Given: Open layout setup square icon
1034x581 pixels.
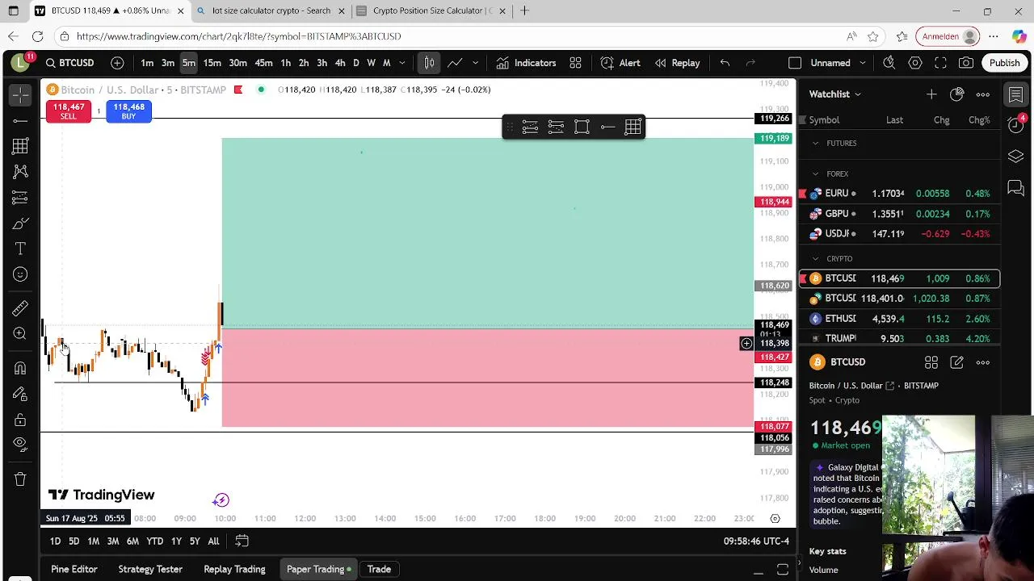Looking at the screenshot, I should (x=795, y=63).
